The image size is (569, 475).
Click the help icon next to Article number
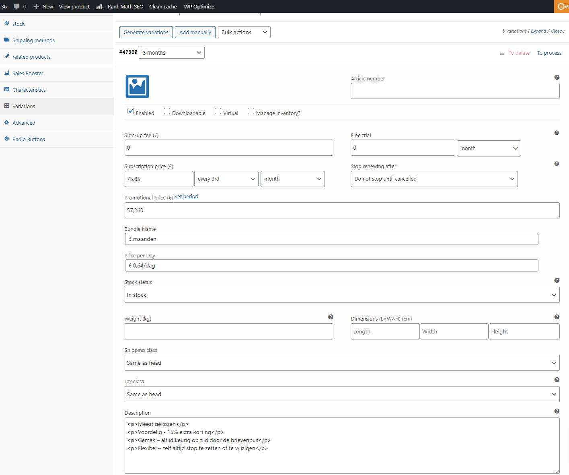(557, 77)
